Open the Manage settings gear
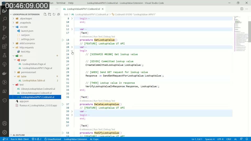 click(4, 132)
